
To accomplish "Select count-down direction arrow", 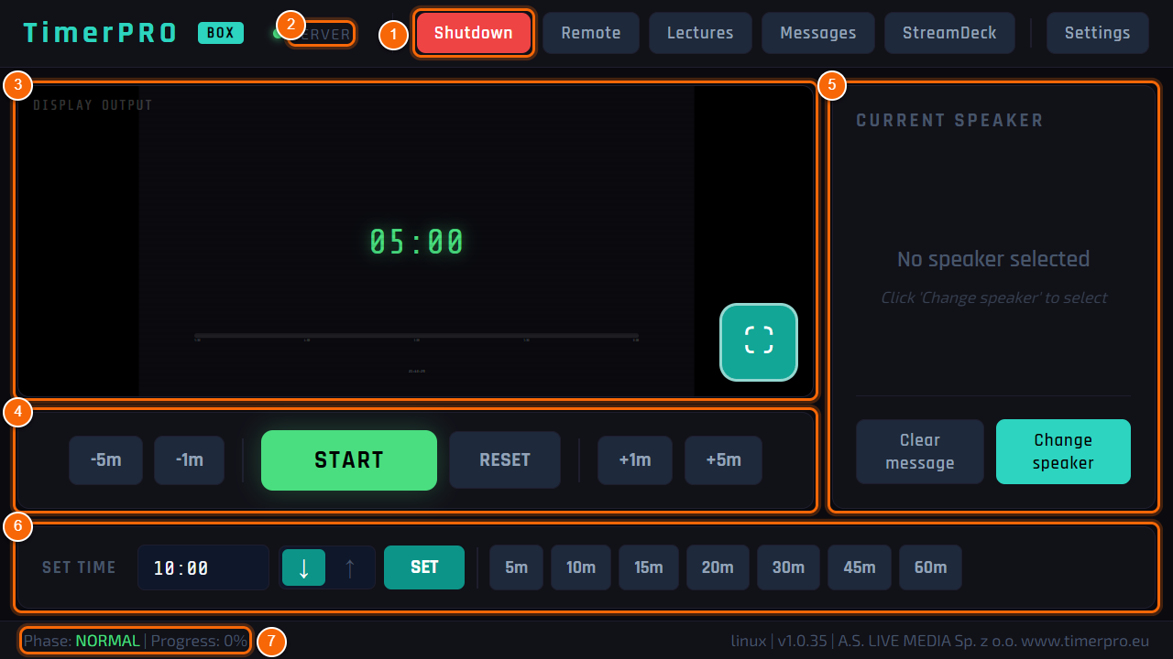I will point(304,567).
